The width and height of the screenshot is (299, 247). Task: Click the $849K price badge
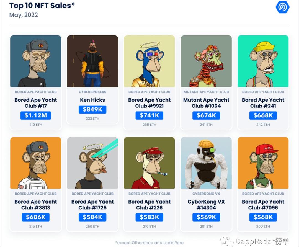pyautogui.click(x=92, y=109)
